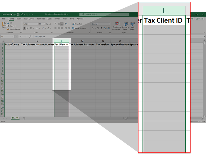Click the Search box in title bar
The width and height of the screenshot is (206, 154).
(104, 14)
